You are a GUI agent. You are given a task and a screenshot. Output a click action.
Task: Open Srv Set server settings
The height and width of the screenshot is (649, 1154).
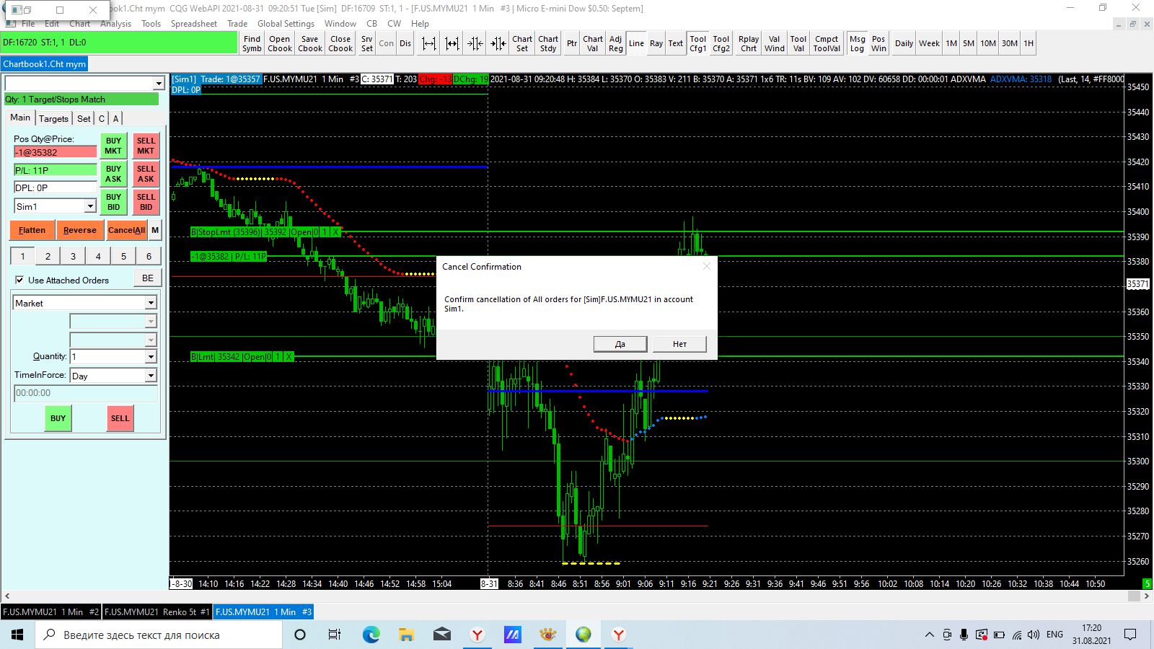[367, 43]
